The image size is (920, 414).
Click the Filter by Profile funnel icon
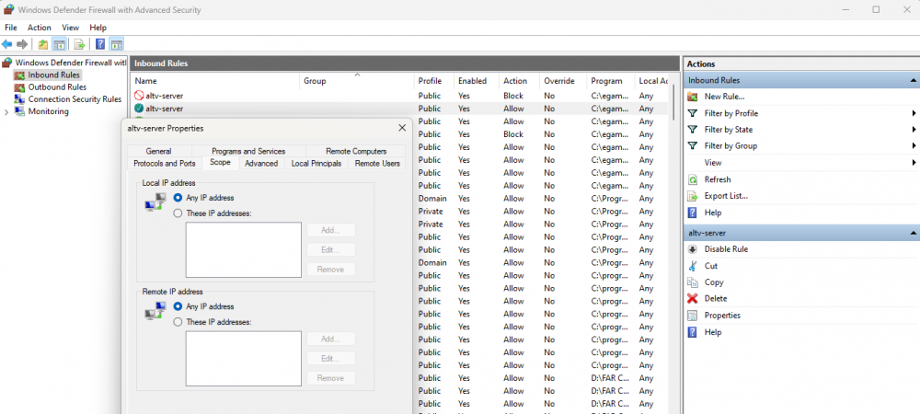click(x=693, y=113)
